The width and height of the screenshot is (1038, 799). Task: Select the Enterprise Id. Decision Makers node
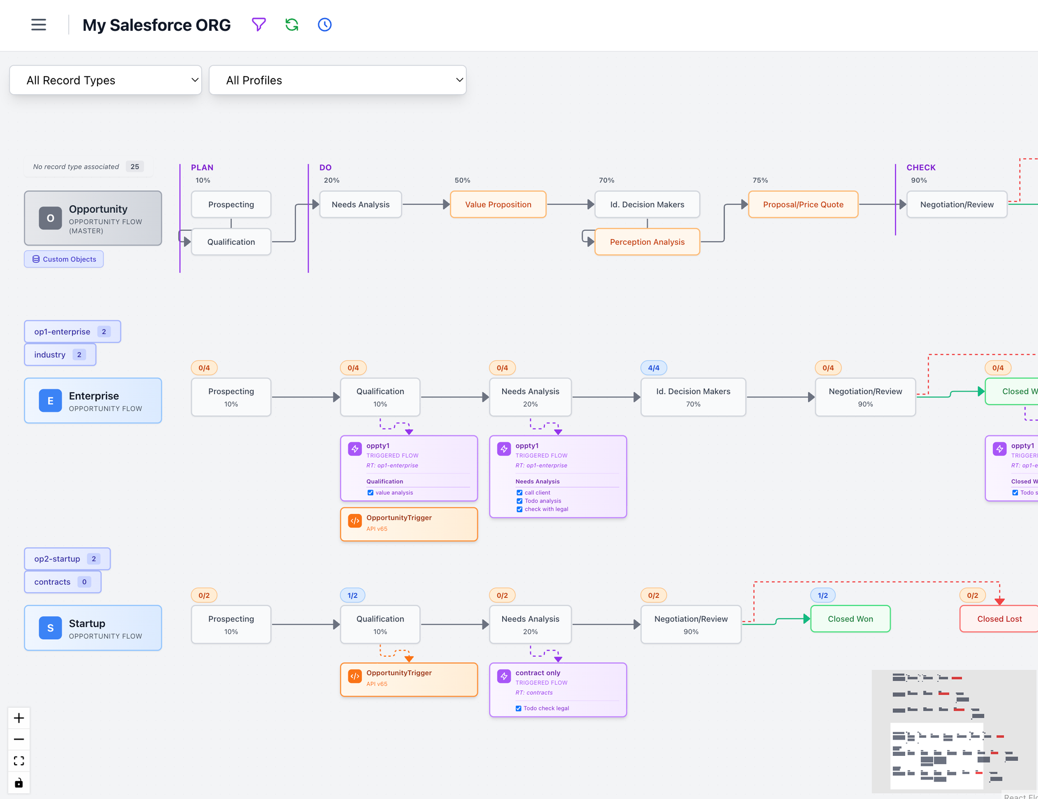693,397
